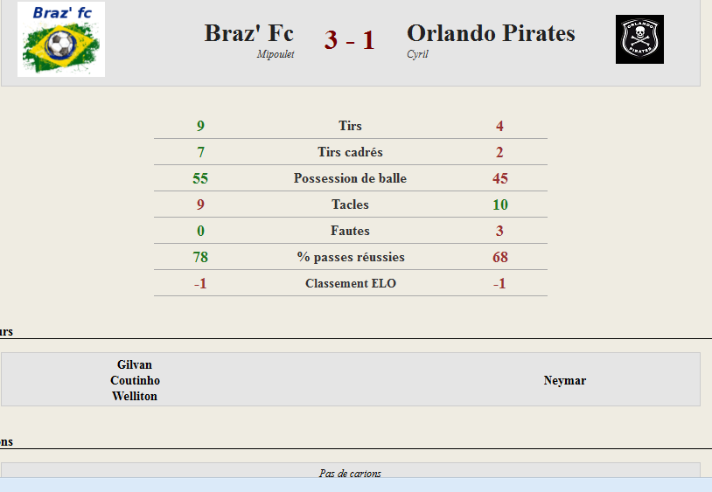
Task: Click manager name Mipoulet
Action: pyautogui.click(x=276, y=54)
